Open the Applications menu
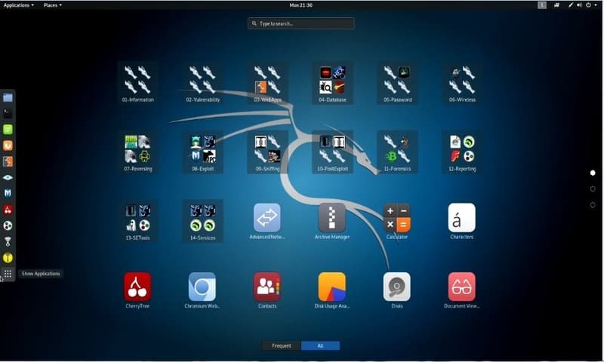The height and width of the screenshot is (362, 604). 18,5
